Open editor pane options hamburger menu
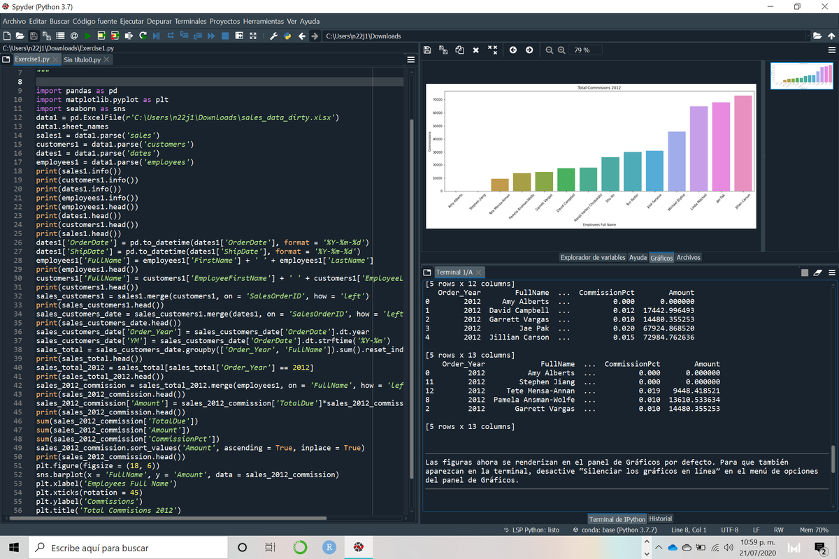This screenshot has width=839, height=559. 411,59
